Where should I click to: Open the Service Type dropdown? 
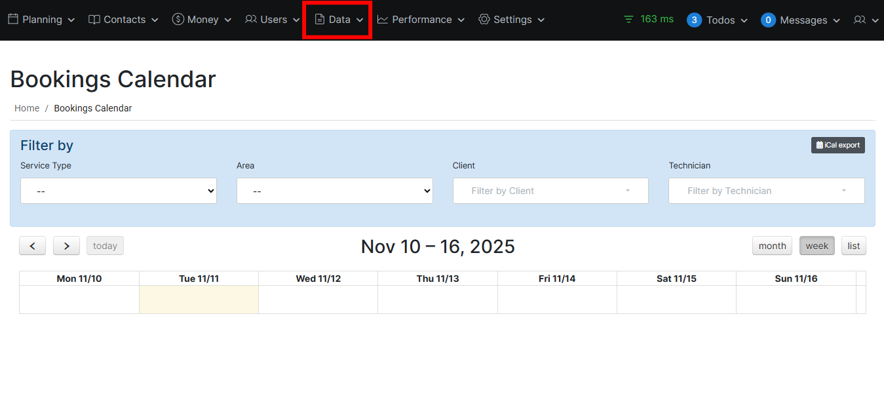click(119, 191)
